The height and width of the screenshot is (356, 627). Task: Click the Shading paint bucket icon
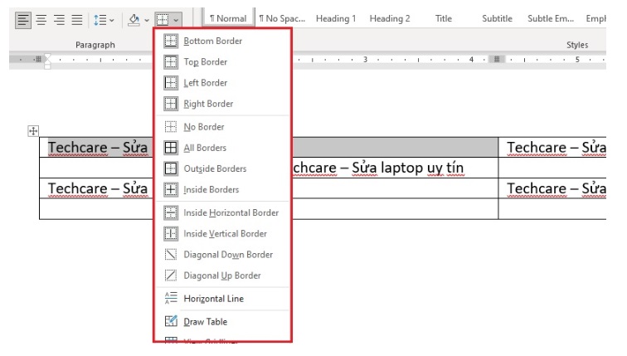coord(134,18)
